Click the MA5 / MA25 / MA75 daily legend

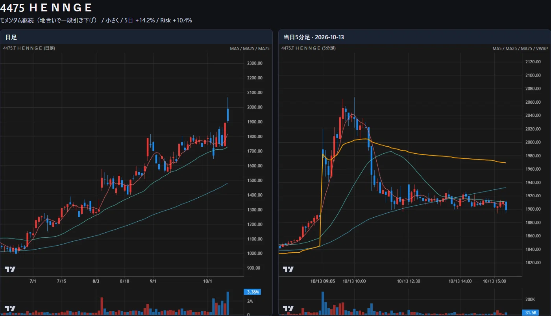(x=250, y=48)
